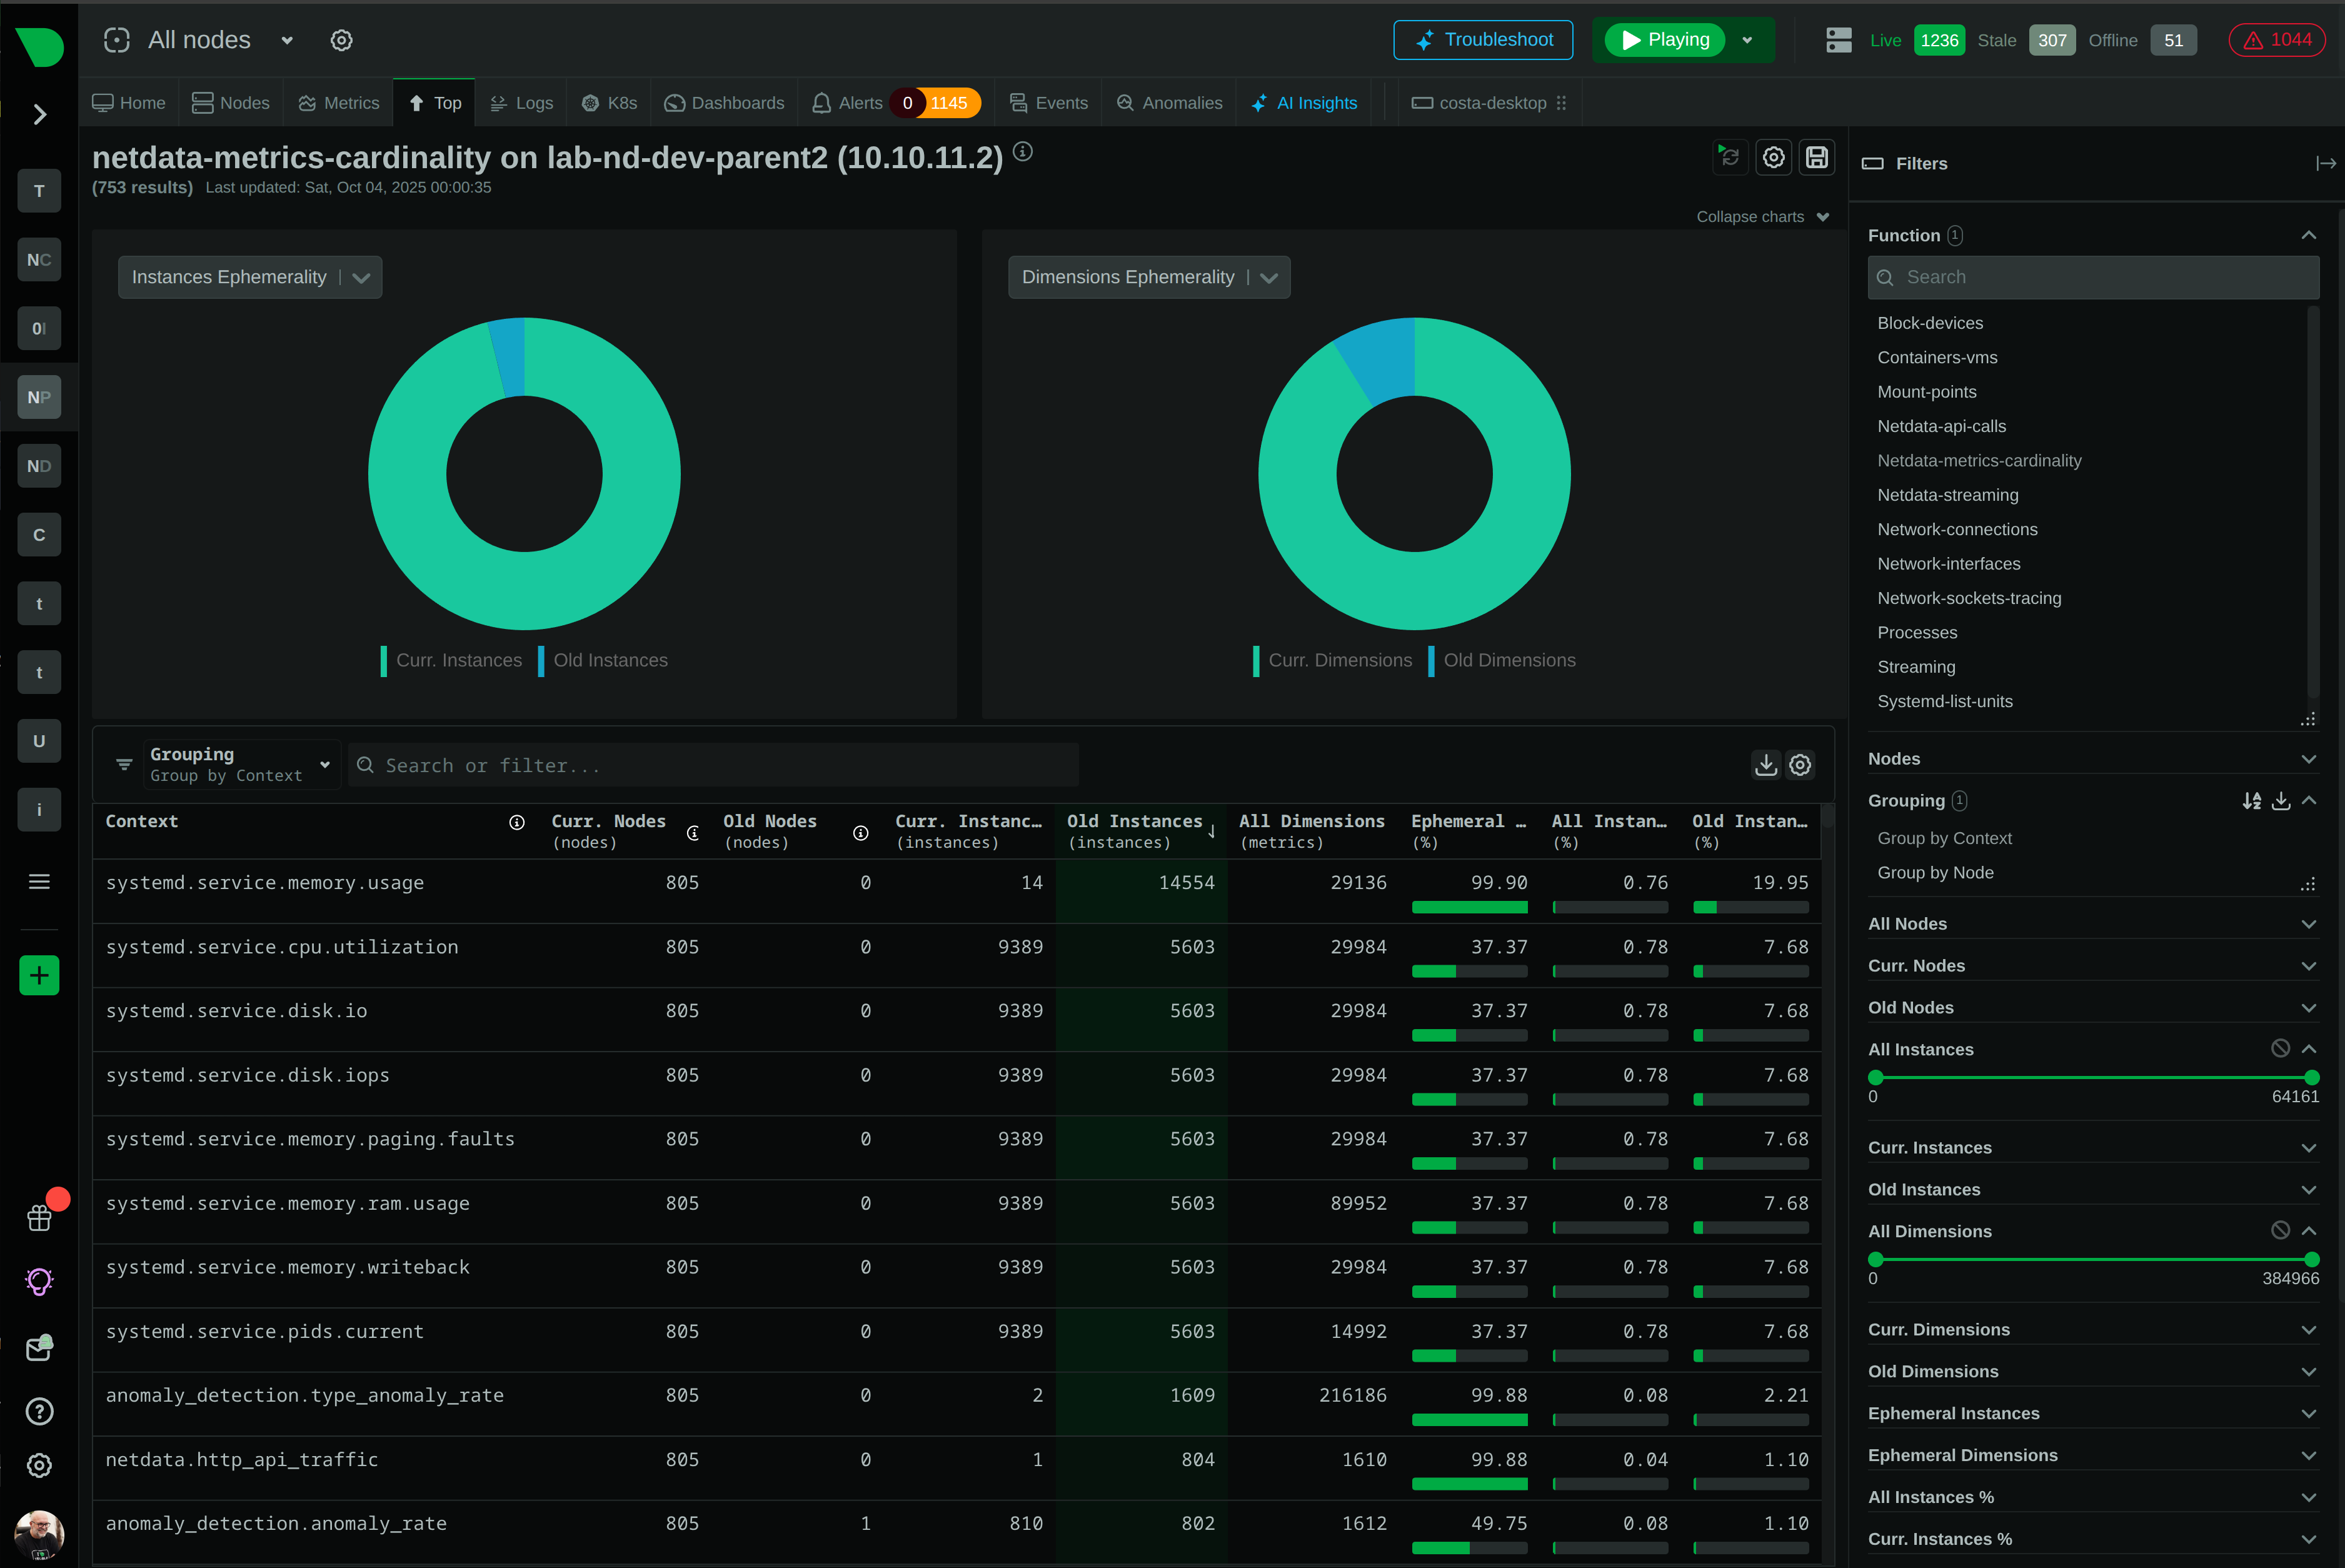
Task: Open the Dashboards tab
Action: [x=724, y=102]
